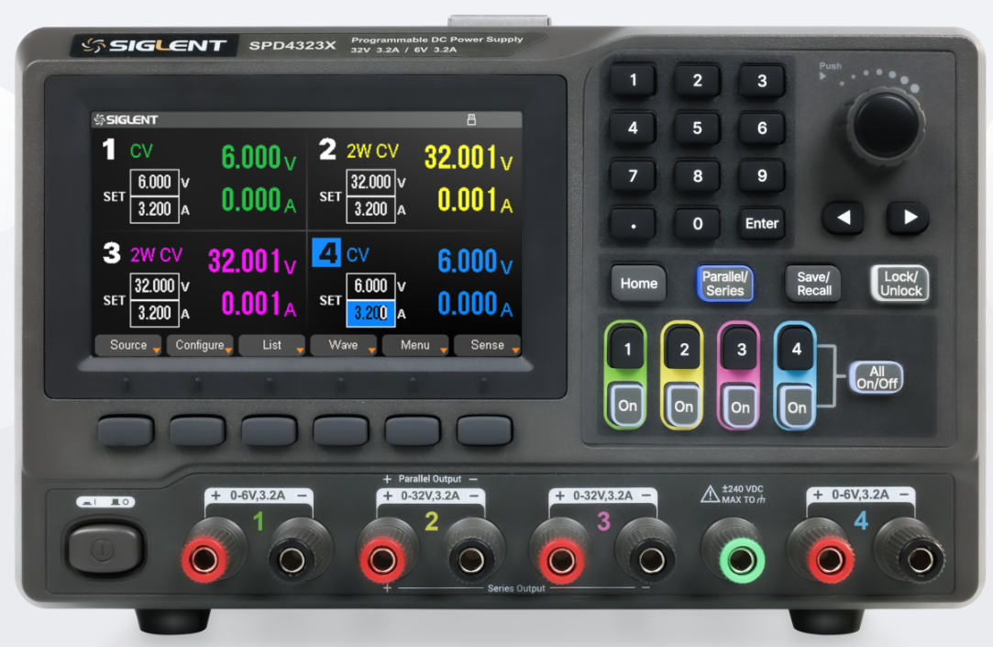The width and height of the screenshot is (993, 647).
Task: Click channel 4 red positive terminal
Action: tap(830, 560)
